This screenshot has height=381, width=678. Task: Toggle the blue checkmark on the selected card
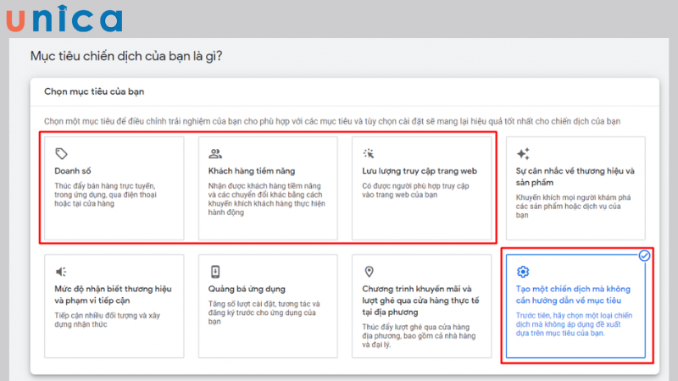click(644, 255)
